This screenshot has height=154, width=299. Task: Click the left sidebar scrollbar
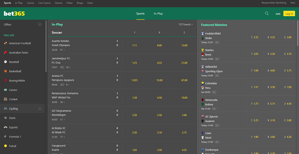(46, 46)
